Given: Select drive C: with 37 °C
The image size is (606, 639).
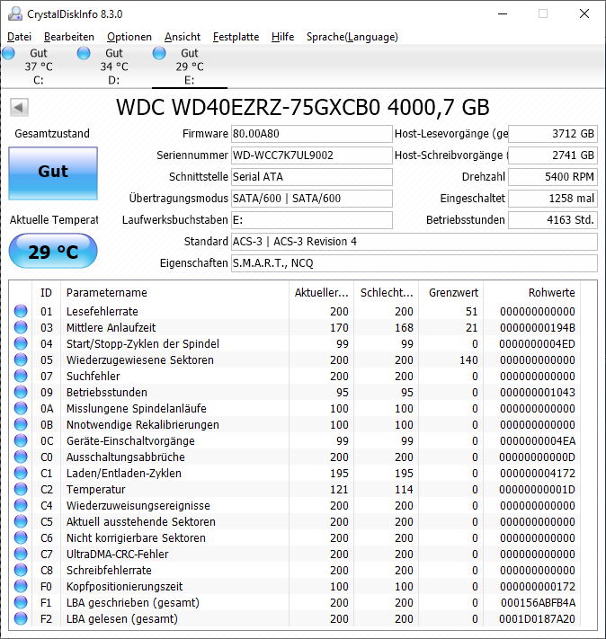Looking at the screenshot, I should [x=39, y=67].
